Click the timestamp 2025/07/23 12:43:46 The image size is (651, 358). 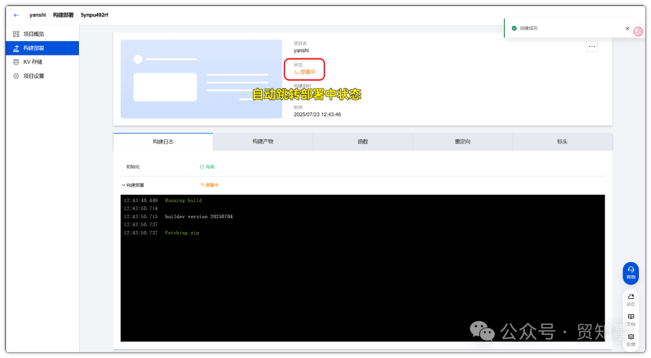317,115
